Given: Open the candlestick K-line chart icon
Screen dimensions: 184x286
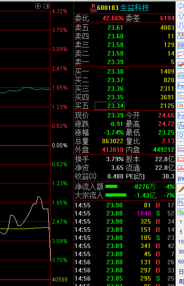Looking at the screenshot, I should point(181,65).
